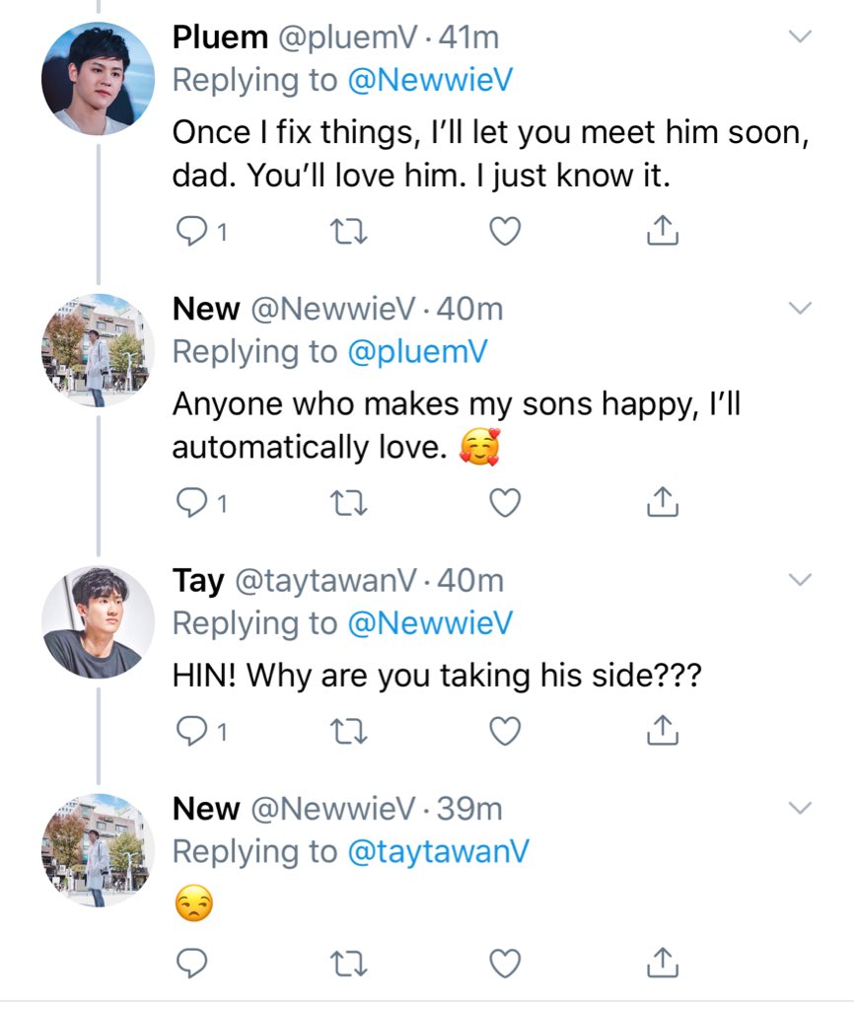The width and height of the screenshot is (854, 1010).
Task: Like Pluem's tweet with the heart
Action: (x=505, y=231)
